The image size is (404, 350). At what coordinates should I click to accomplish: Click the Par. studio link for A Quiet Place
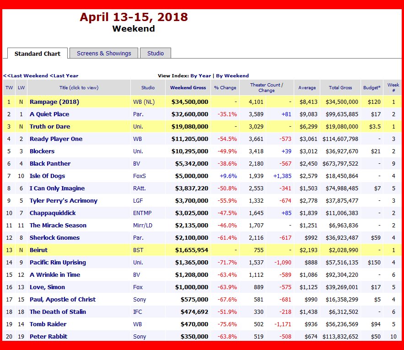(x=138, y=114)
